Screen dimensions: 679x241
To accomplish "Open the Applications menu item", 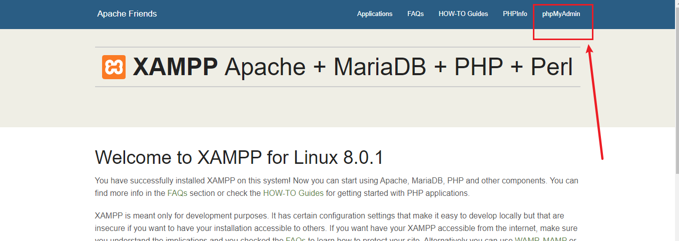I will [x=375, y=14].
